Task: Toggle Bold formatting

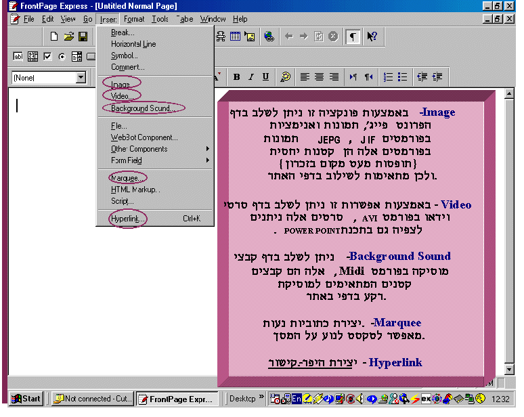Action: click(236, 77)
